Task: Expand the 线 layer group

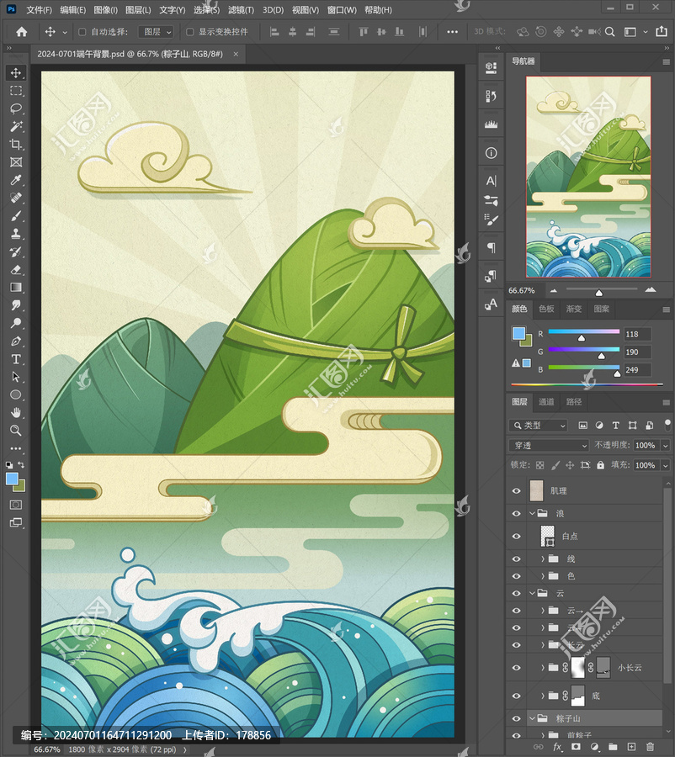Action: pos(543,559)
